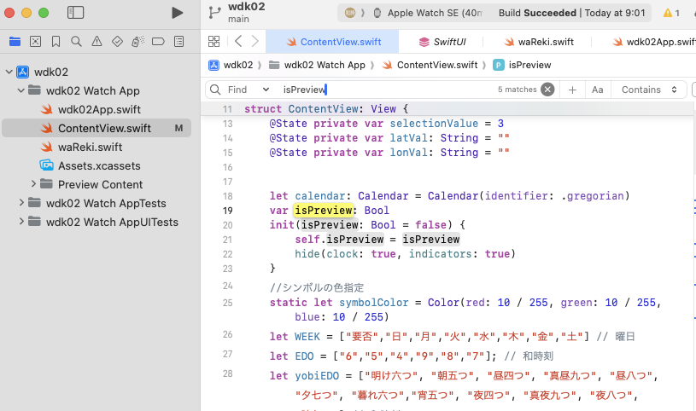Go forward in editor history
The height and width of the screenshot is (411, 696).
point(254,42)
